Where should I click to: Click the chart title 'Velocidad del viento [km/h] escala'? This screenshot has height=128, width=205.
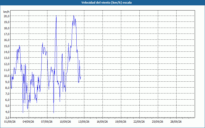[x=106, y=3]
